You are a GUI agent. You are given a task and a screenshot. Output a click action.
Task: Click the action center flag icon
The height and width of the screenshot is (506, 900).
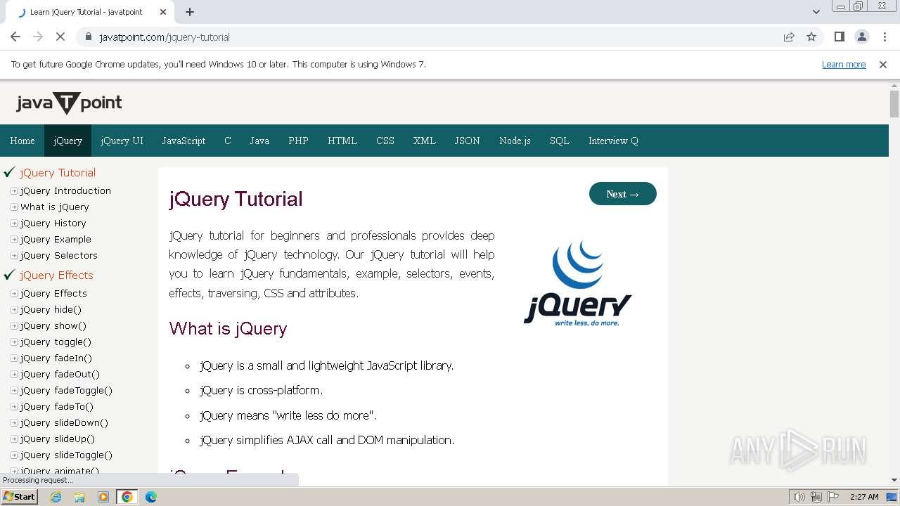(832, 497)
